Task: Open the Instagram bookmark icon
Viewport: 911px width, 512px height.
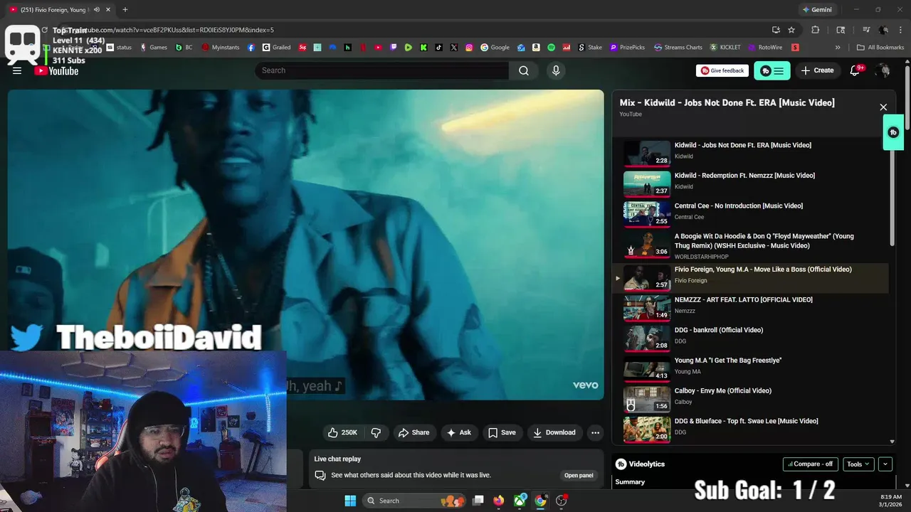Action: coord(469,48)
